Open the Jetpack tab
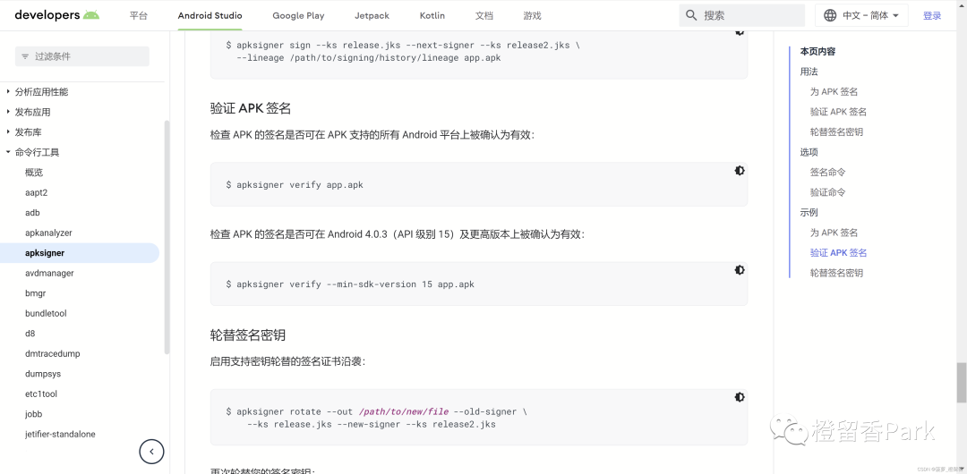This screenshot has height=474, width=967. click(x=372, y=15)
